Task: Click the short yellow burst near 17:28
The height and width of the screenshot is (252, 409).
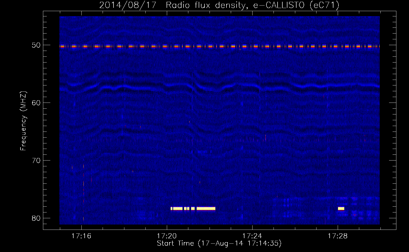Action: pos(341,208)
